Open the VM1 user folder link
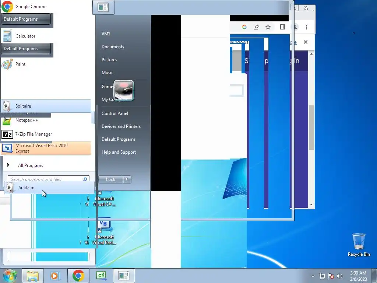The height and width of the screenshot is (283, 377). pos(106,34)
